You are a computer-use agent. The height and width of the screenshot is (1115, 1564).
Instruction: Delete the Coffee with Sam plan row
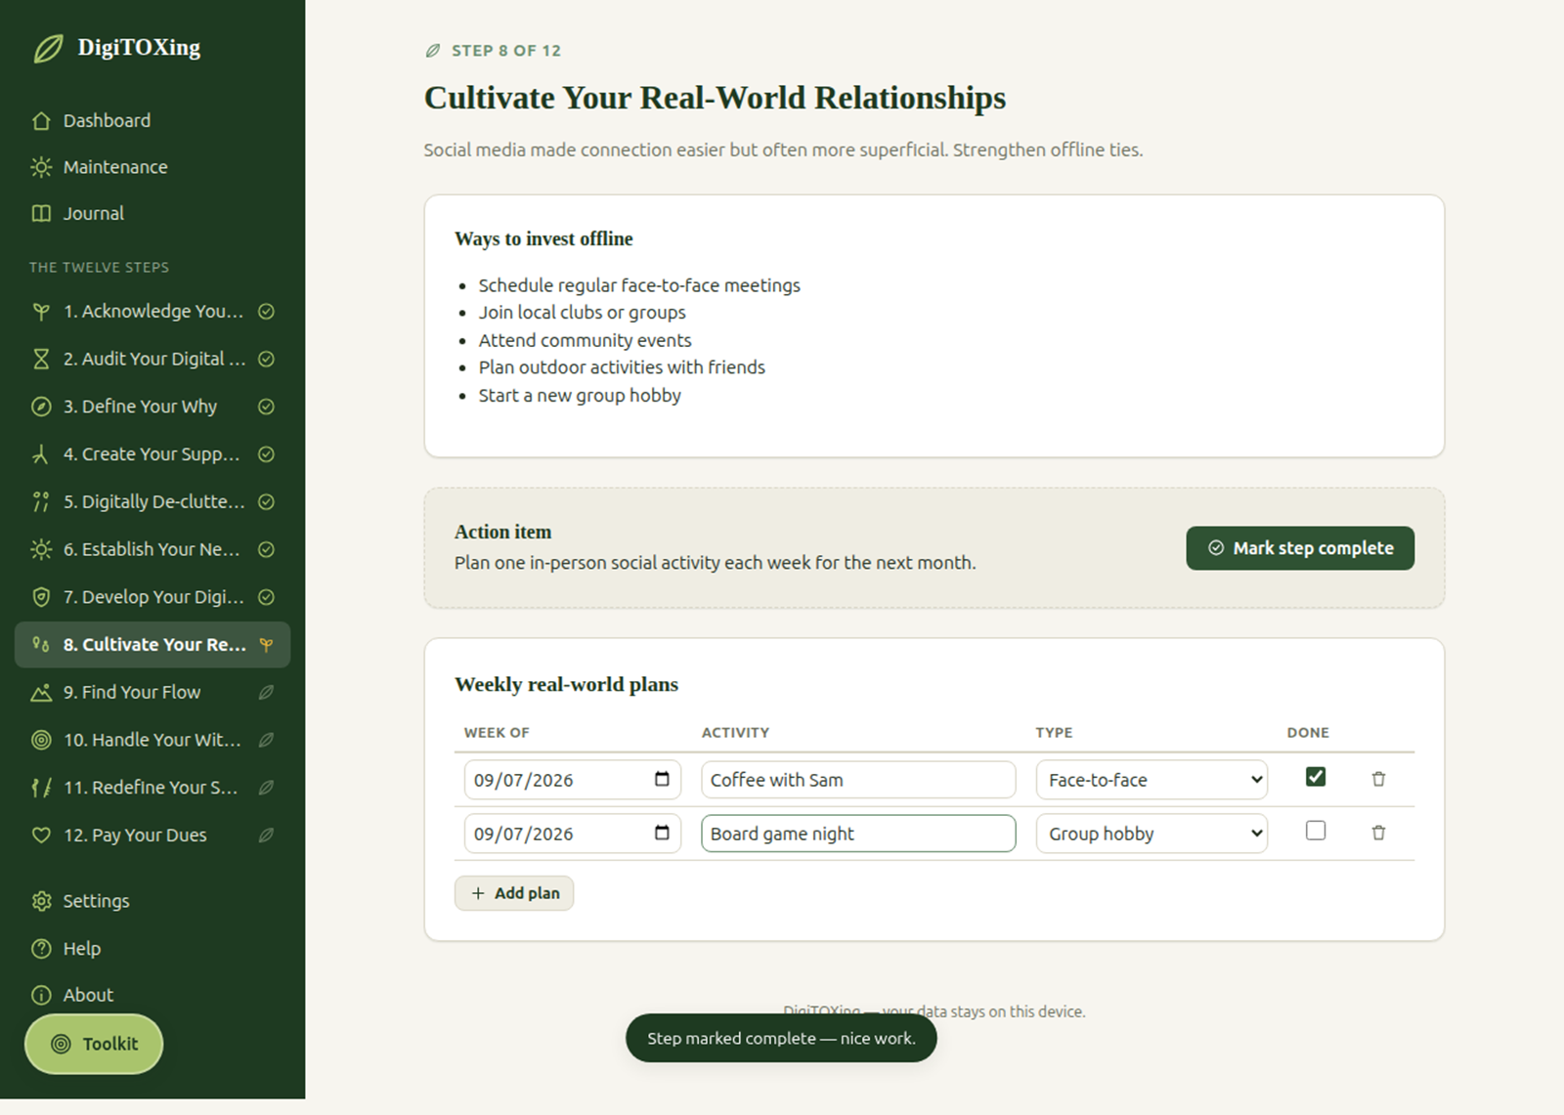[x=1378, y=779]
